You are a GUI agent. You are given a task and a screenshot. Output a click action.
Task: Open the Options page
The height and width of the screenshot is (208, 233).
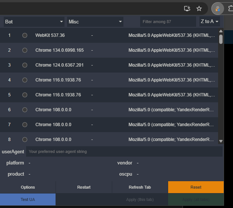click(28, 187)
